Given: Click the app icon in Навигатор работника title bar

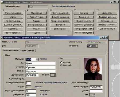Looking at the screenshot, I should 2,2.
